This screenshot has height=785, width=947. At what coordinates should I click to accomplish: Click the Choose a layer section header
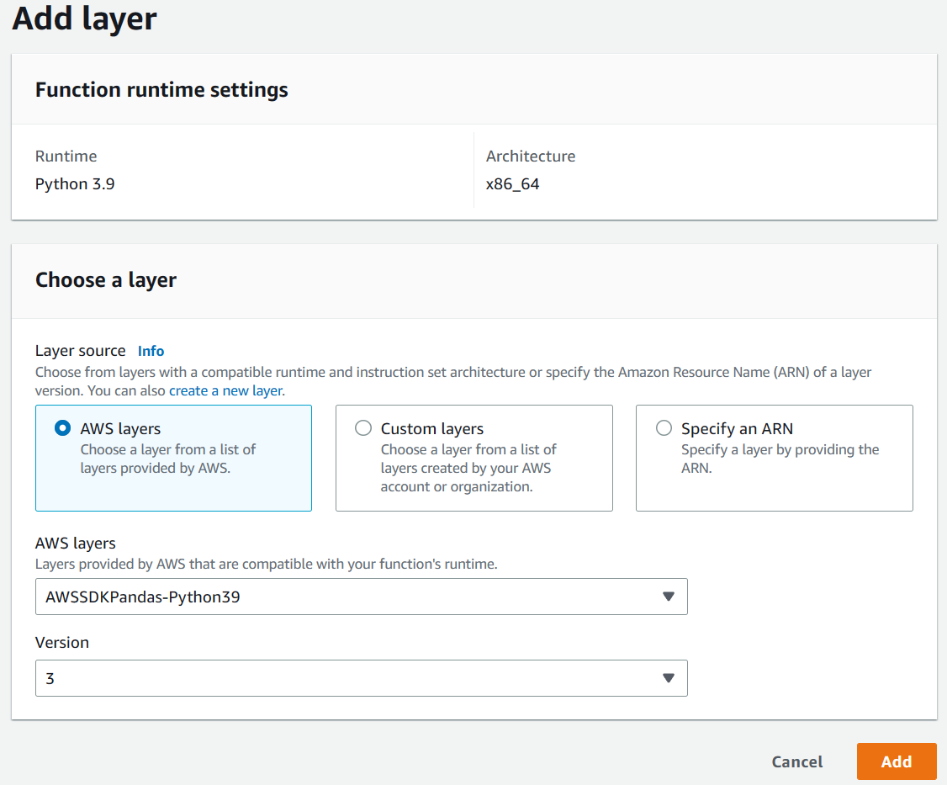106,280
